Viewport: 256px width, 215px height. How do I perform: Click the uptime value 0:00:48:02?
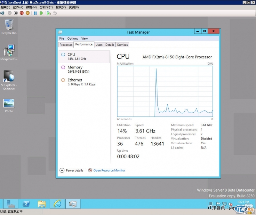pyautogui.click(x=128, y=156)
